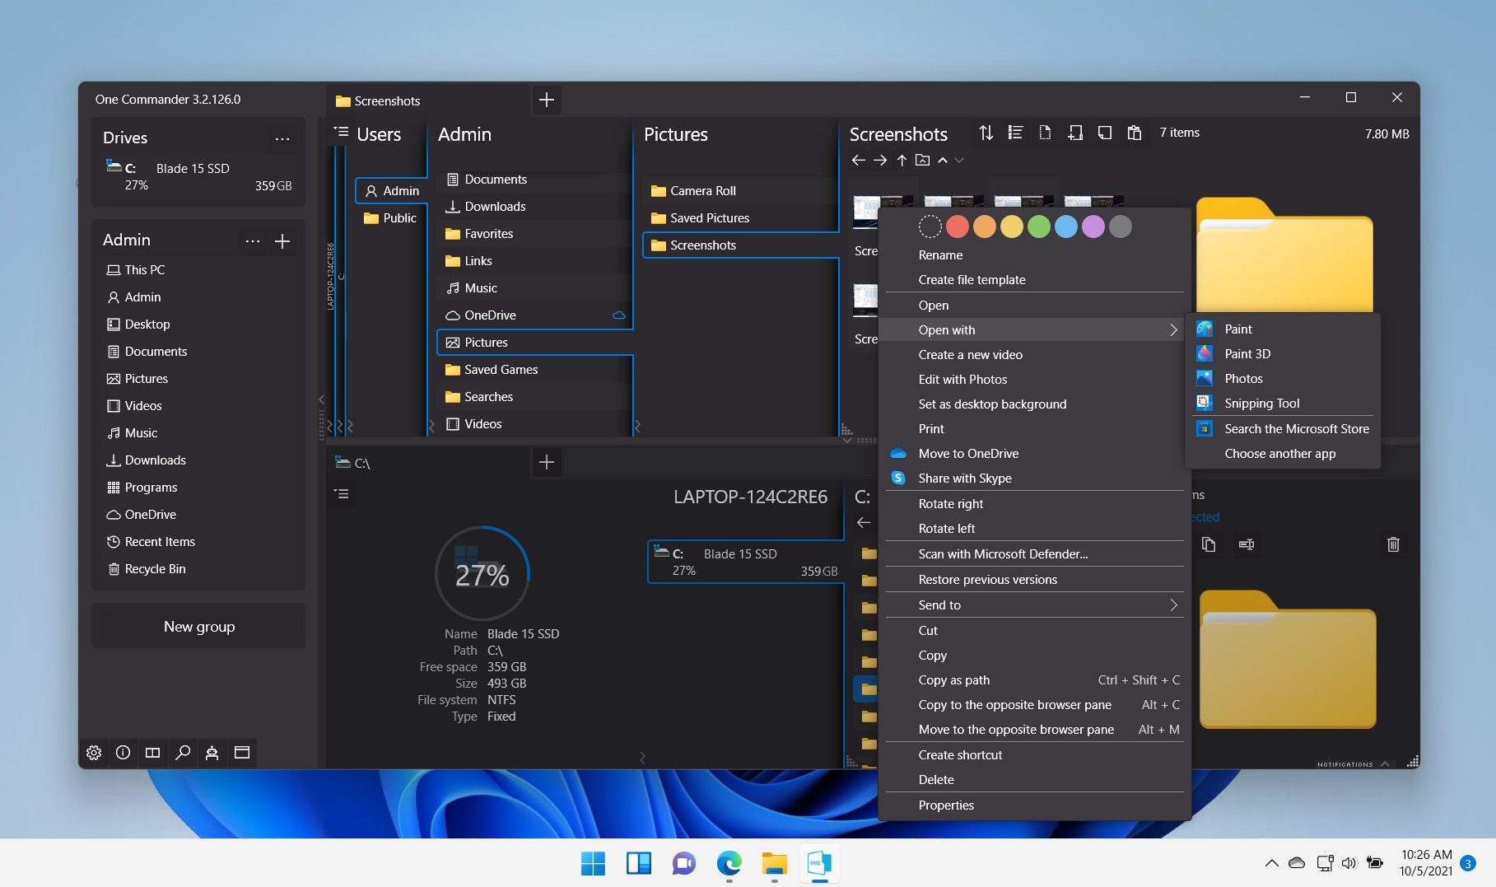1496x887 pixels.
Task: Pick the red label color swatch
Action: (957, 226)
